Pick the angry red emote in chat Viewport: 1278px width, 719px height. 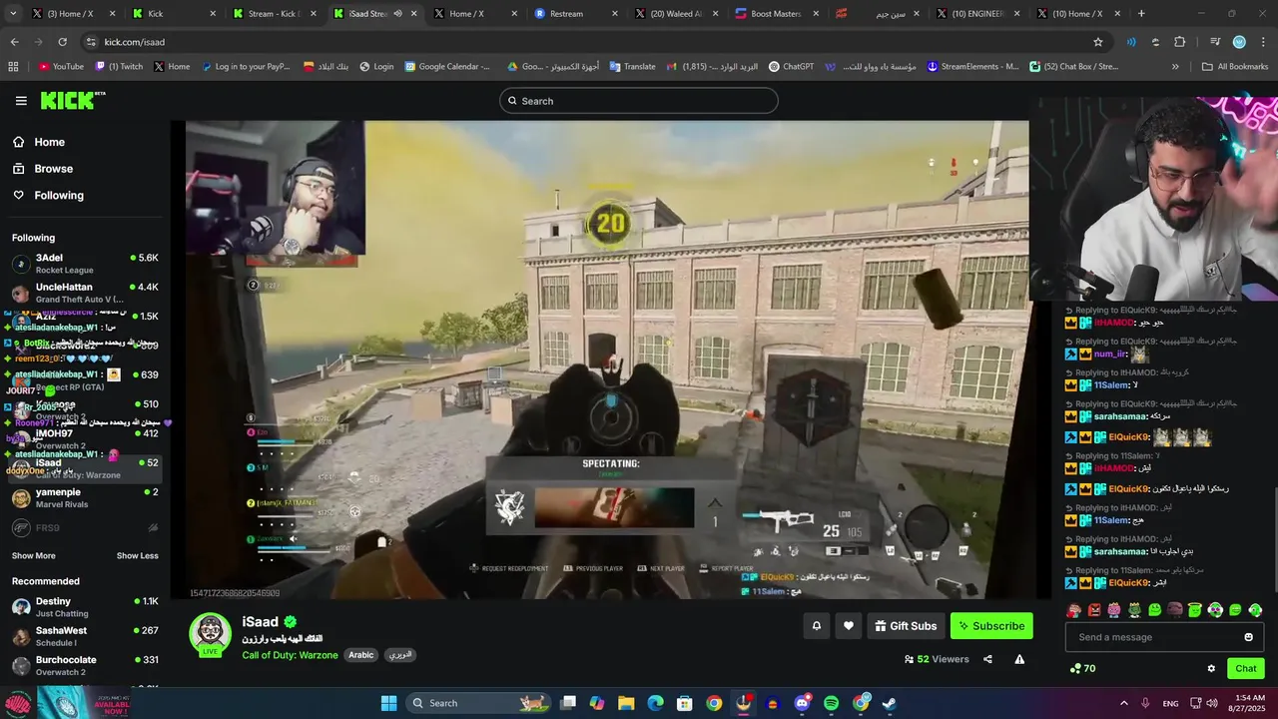click(x=1094, y=610)
